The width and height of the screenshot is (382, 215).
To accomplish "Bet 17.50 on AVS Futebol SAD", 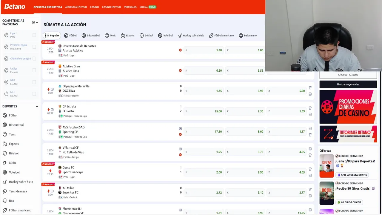I will [x=204, y=132].
